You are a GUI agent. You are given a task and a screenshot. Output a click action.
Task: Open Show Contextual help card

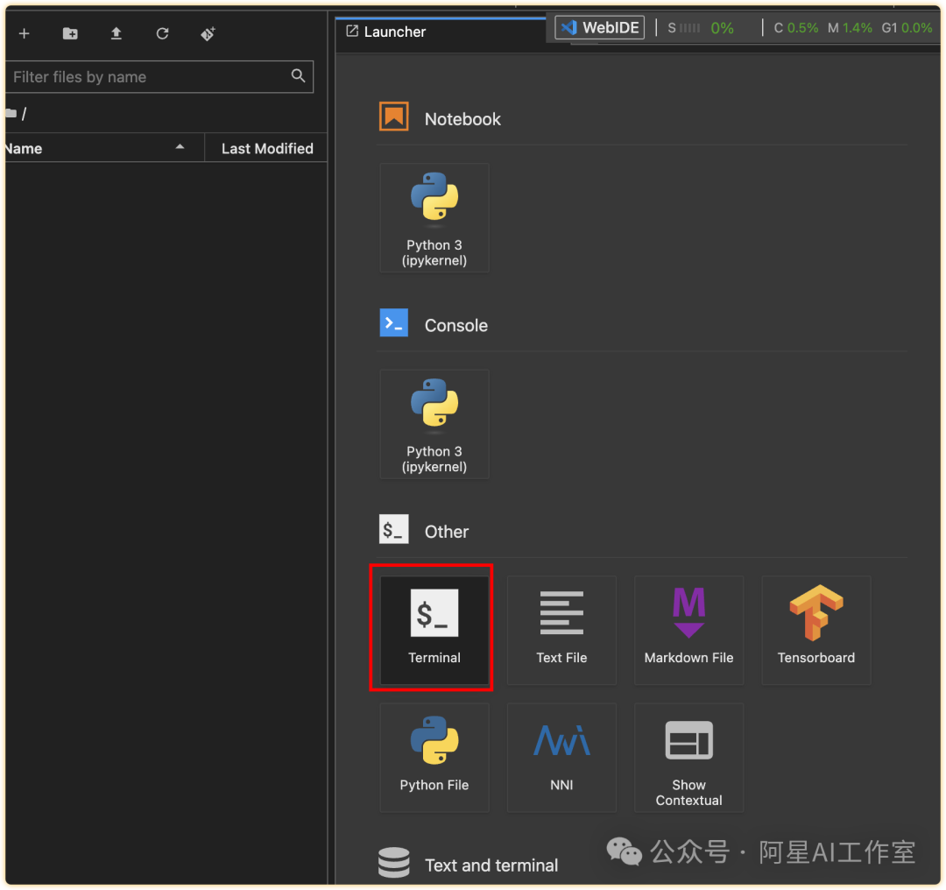689,757
